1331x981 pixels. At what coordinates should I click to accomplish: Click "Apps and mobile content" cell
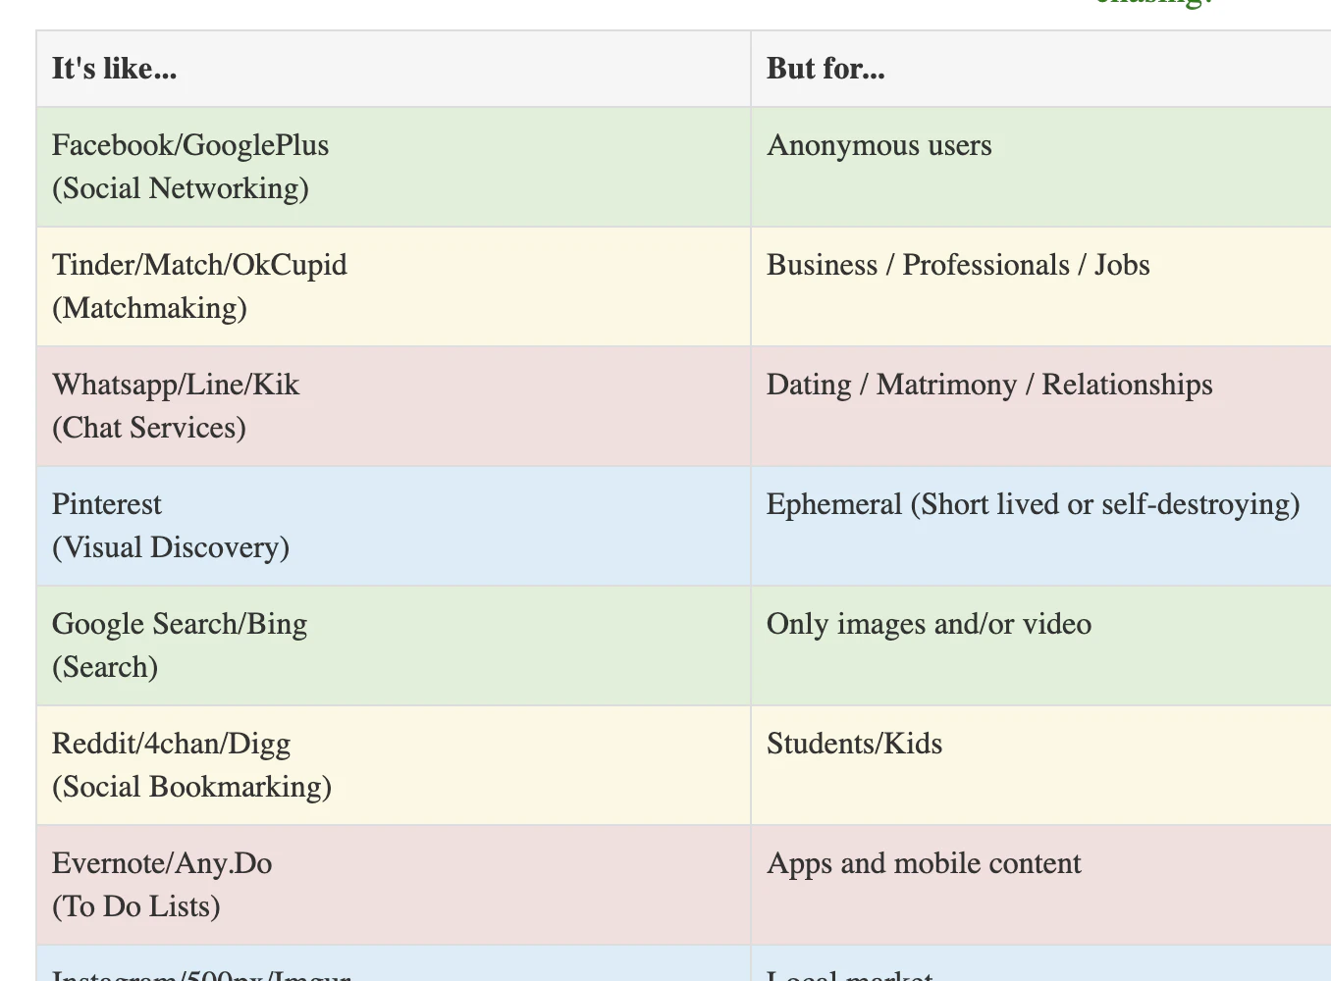coord(1040,885)
